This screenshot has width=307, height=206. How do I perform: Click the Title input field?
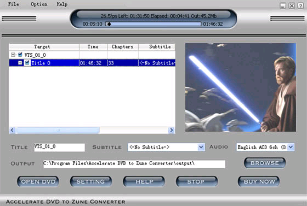tap(60, 148)
